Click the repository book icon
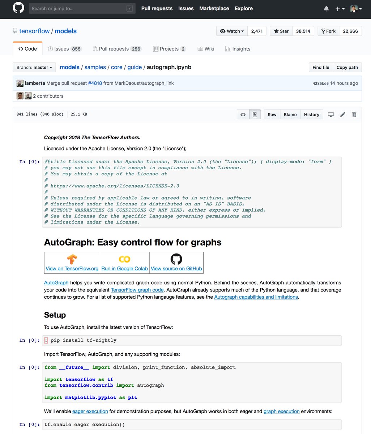Image resolution: width=371 pixels, height=434 pixels. pos(15,31)
